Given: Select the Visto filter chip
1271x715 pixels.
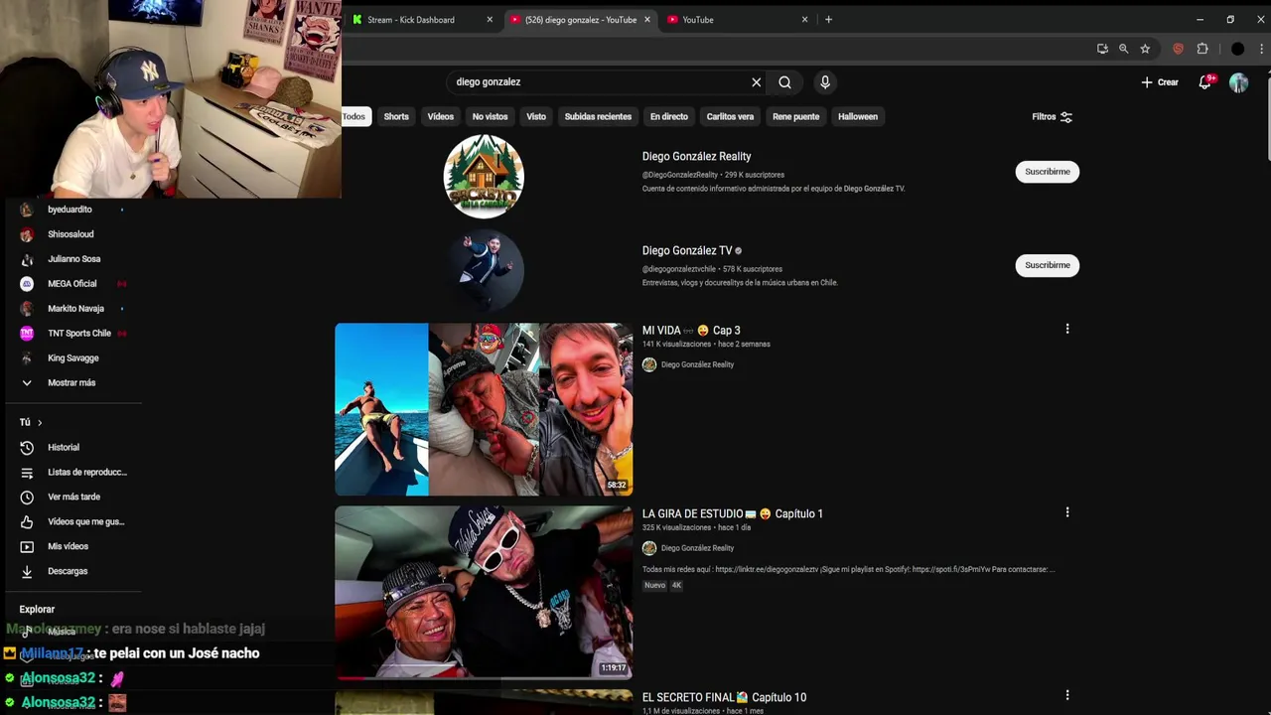Looking at the screenshot, I should [x=536, y=116].
